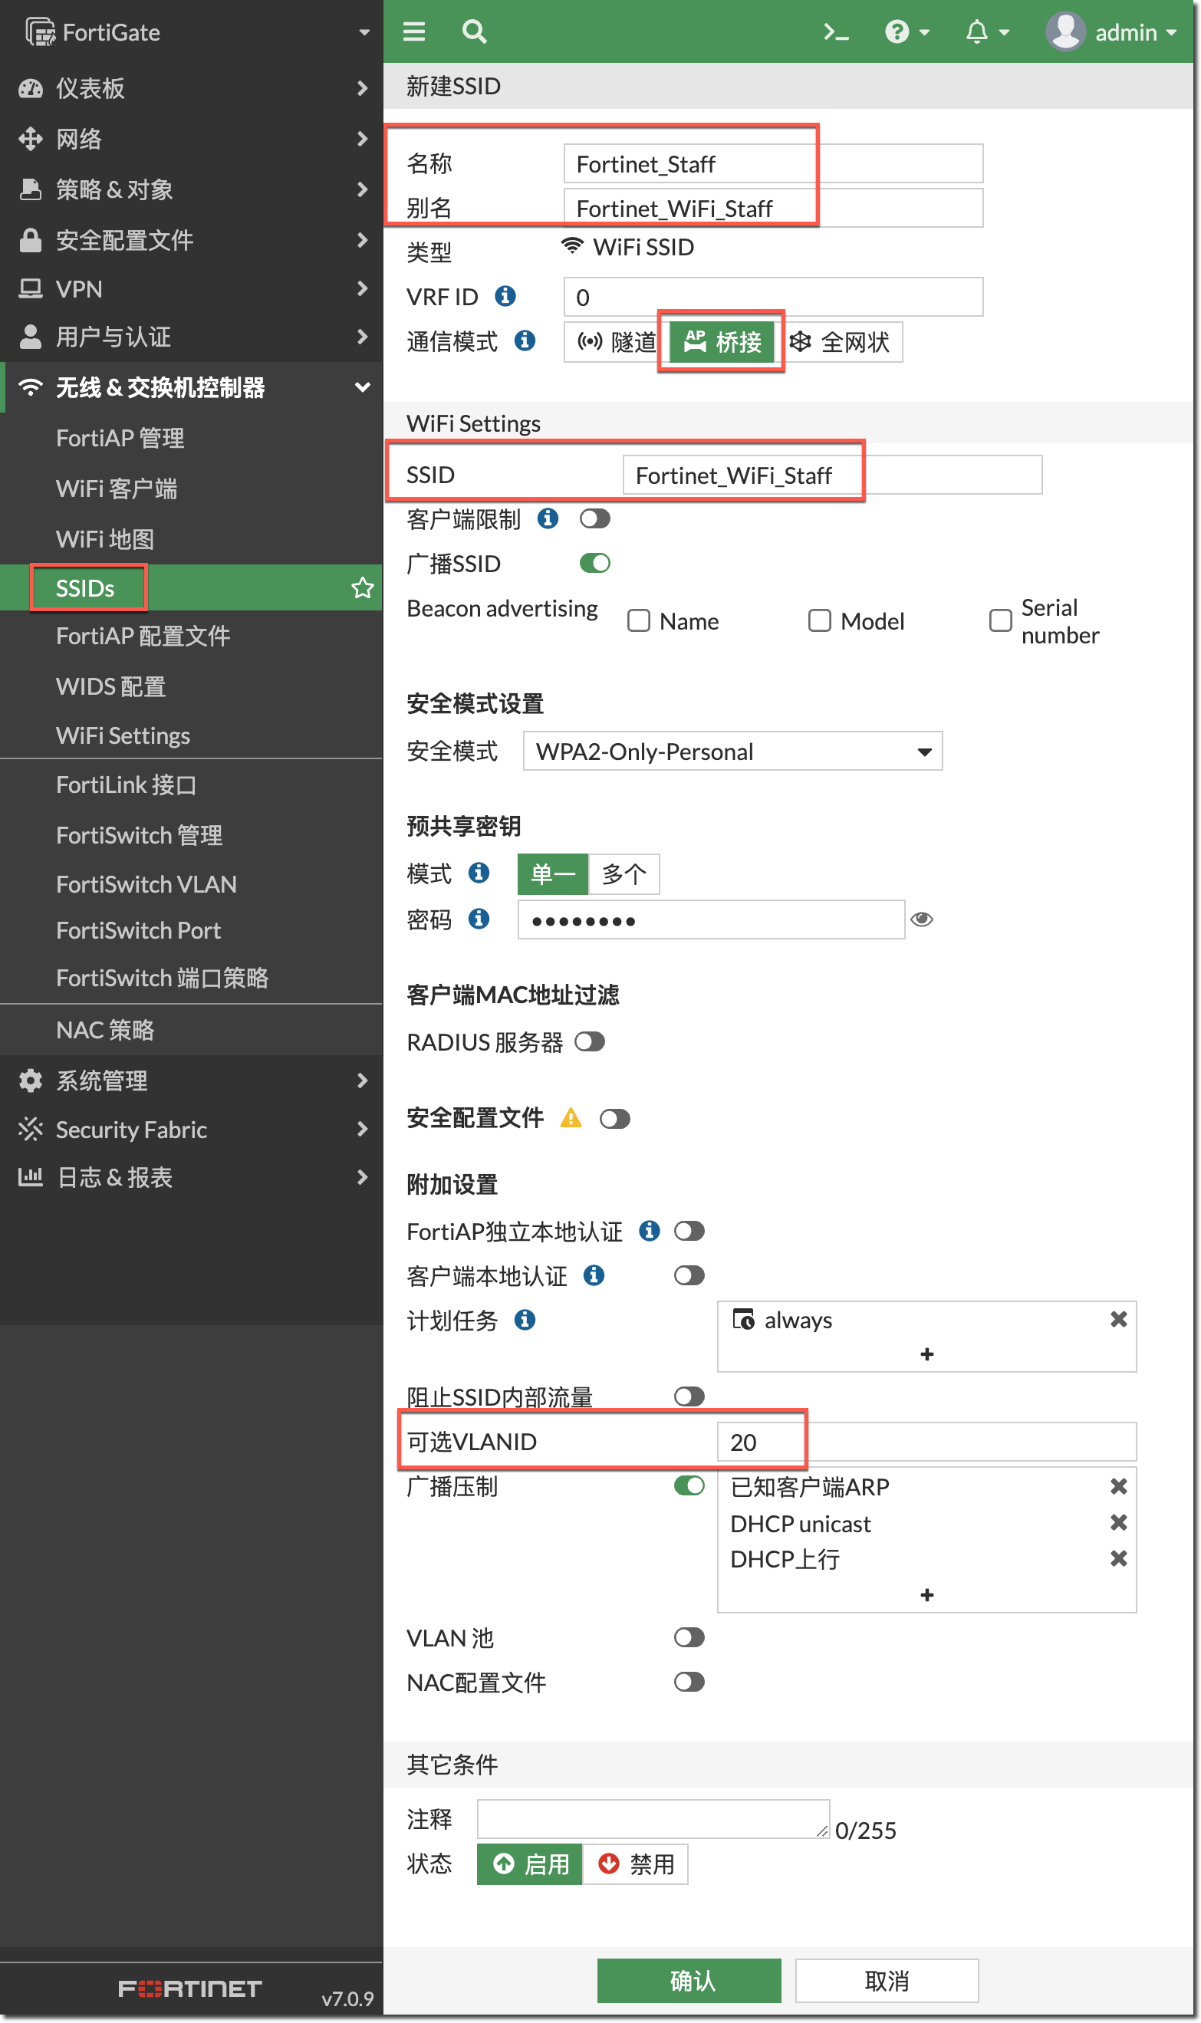
Task: Toggle the Broadcast SSID switch
Action: coord(595,563)
